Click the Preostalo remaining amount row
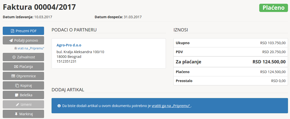290x119 pixels. [230, 81]
